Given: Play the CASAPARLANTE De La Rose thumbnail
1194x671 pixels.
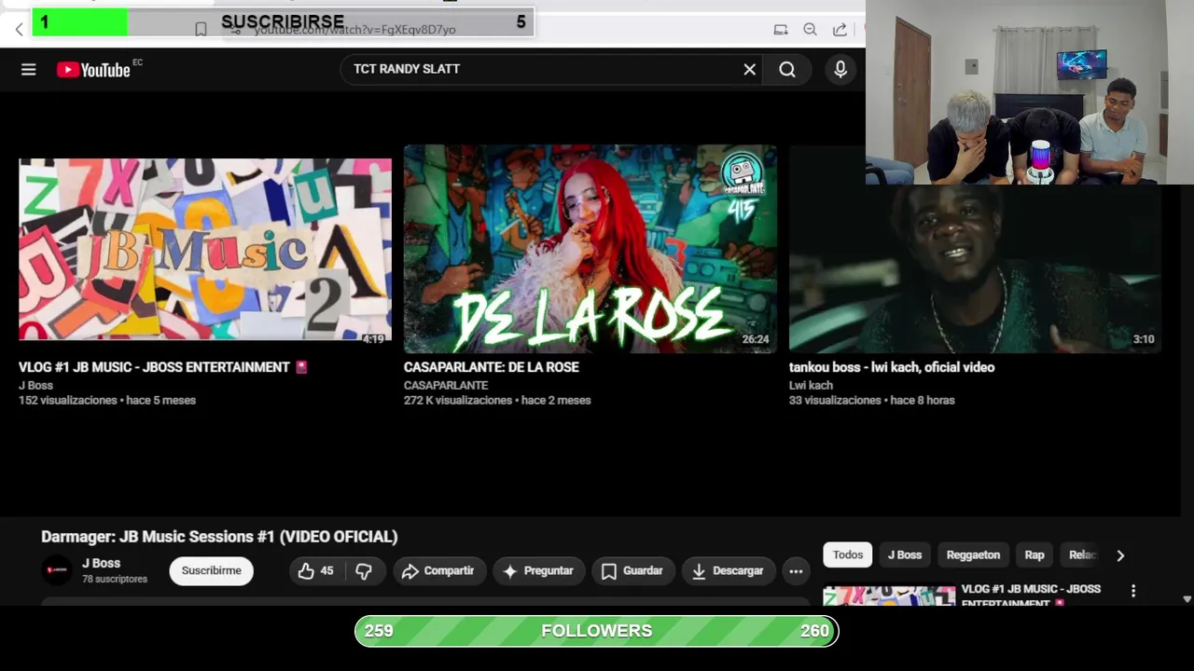Looking at the screenshot, I should click(x=590, y=249).
